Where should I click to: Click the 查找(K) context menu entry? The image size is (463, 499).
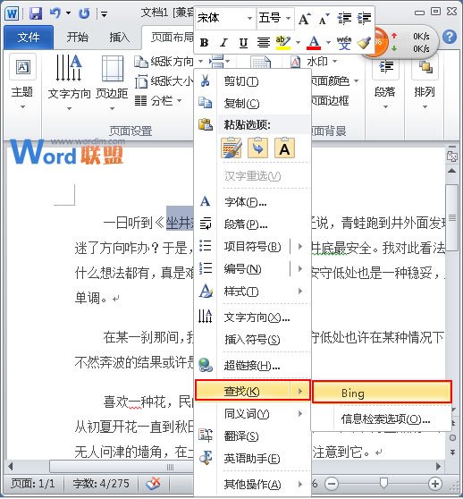252,391
